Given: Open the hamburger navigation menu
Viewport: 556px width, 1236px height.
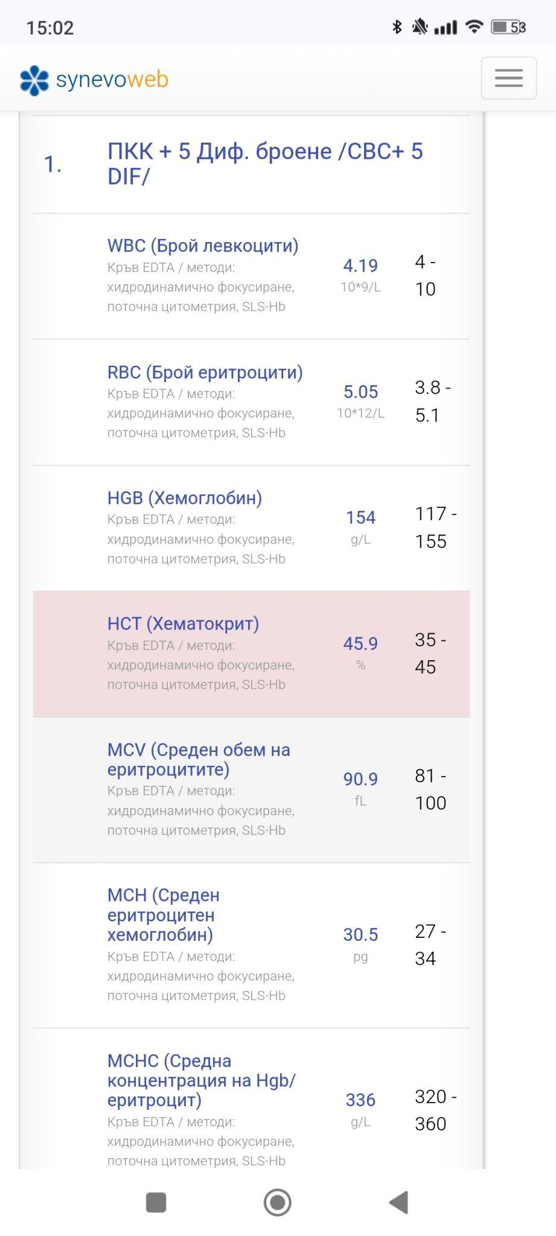Looking at the screenshot, I should pyautogui.click(x=508, y=78).
